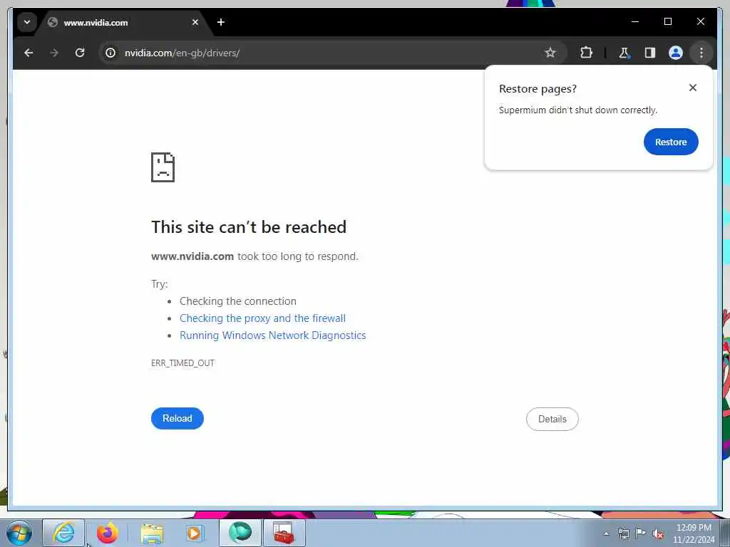This screenshot has width=730, height=547.
Task: Click the muted volume tray icon
Action: coord(658,534)
